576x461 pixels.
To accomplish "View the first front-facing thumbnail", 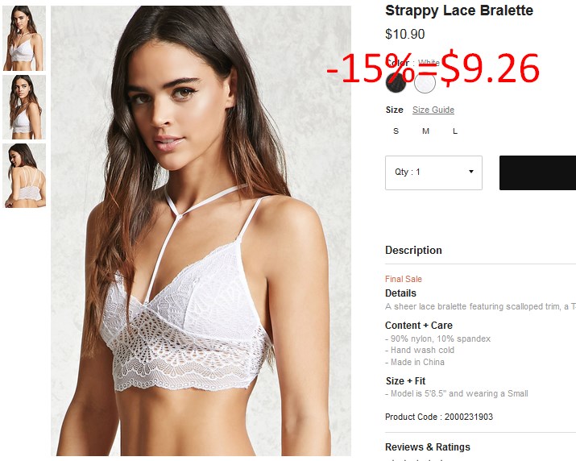I will 24,38.
